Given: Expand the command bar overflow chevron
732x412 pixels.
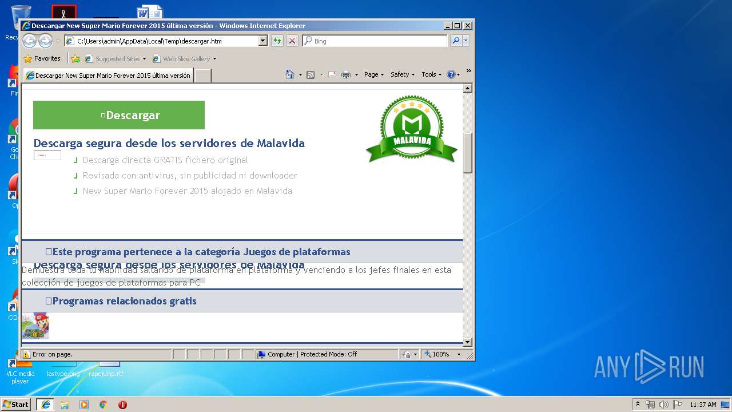Looking at the screenshot, I should (468, 71).
